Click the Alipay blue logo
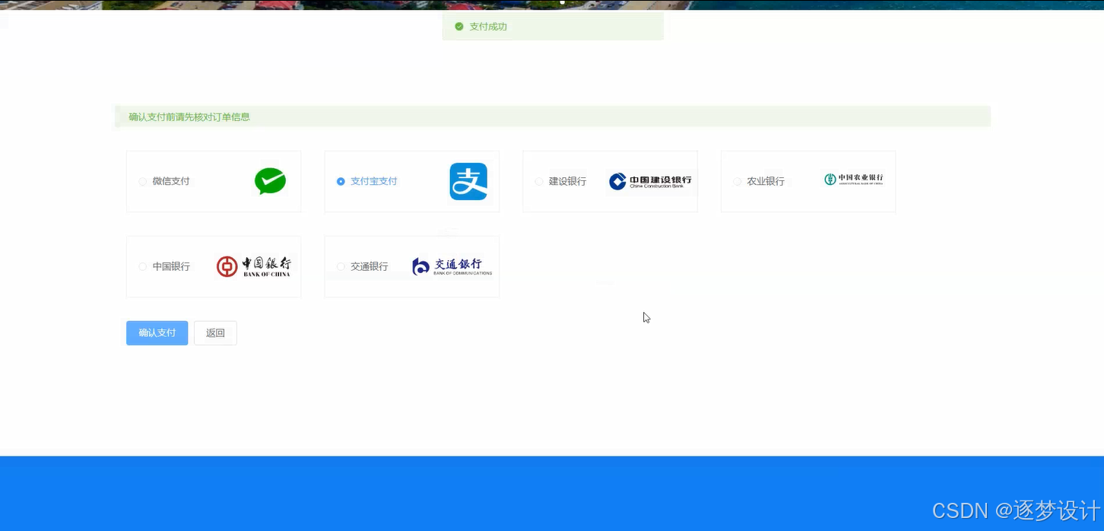This screenshot has width=1104, height=531. (x=468, y=181)
